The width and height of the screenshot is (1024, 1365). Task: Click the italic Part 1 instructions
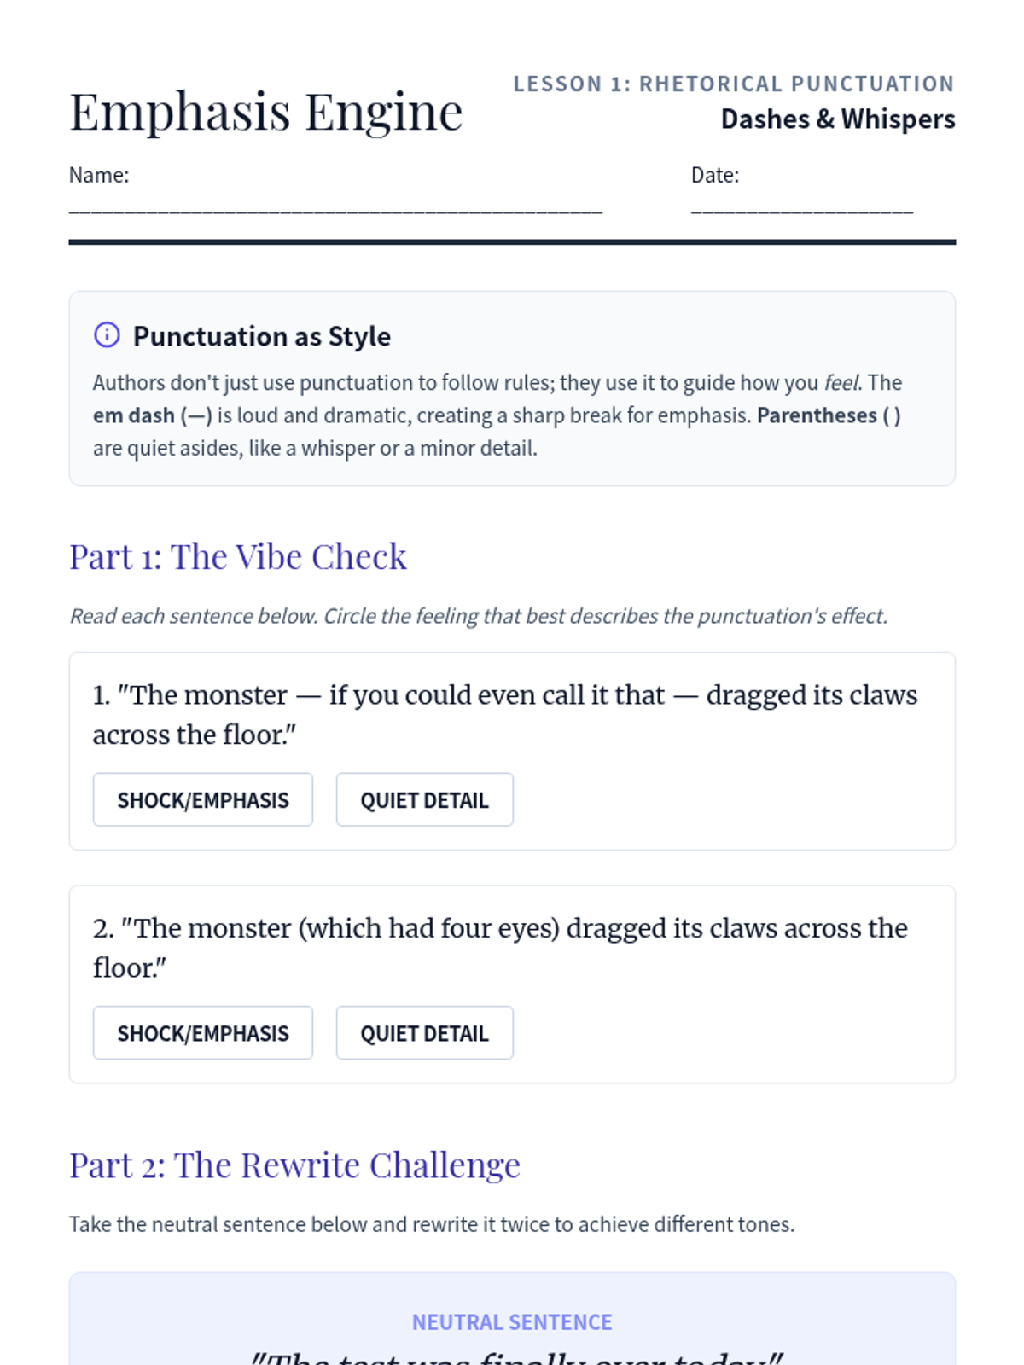pos(478,616)
